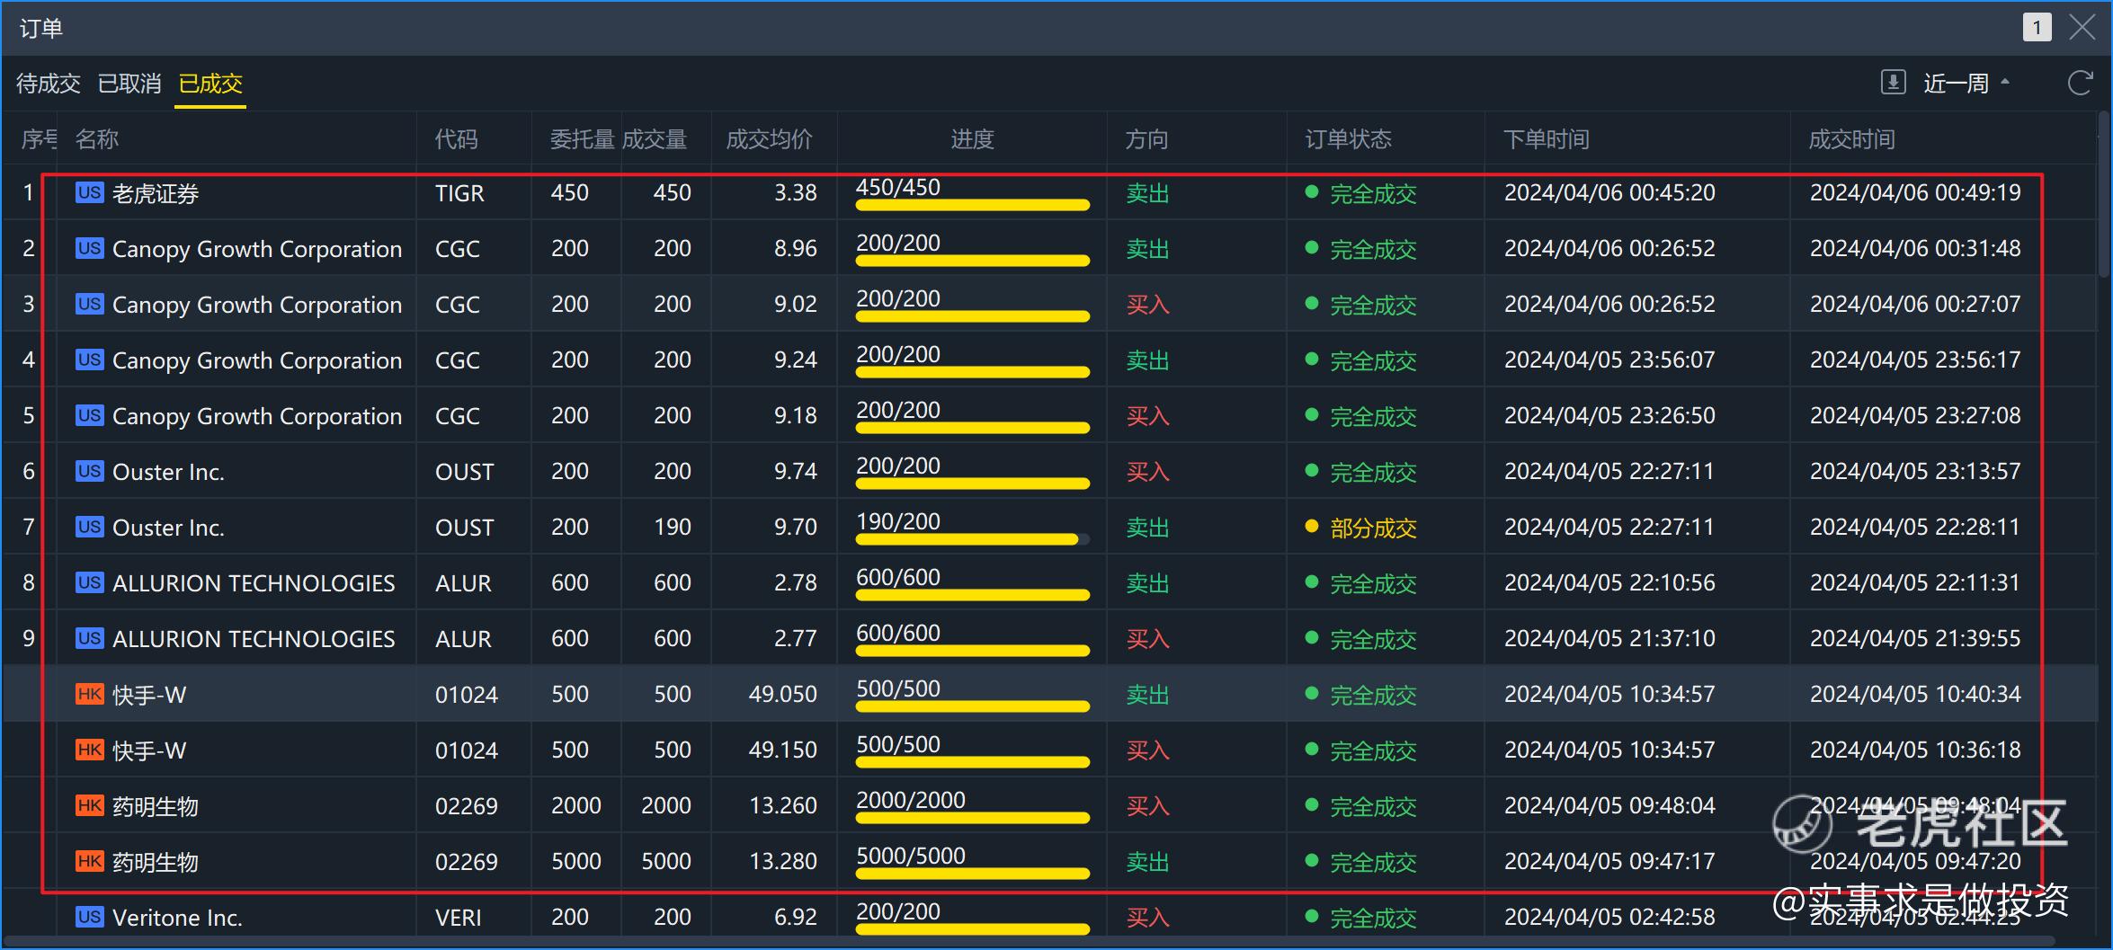The width and height of the screenshot is (2113, 950).
Task: Click the 9.24 average price cell
Action: click(796, 360)
